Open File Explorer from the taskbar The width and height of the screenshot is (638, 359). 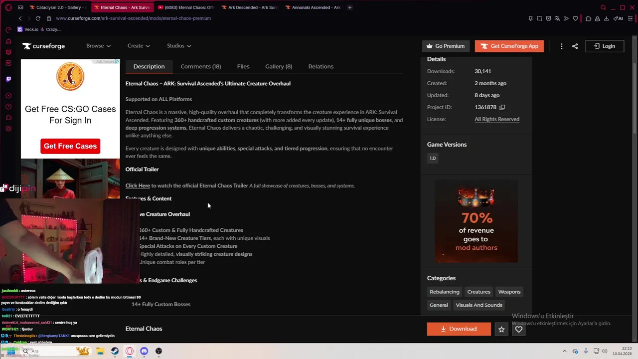(x=100, y=351)
